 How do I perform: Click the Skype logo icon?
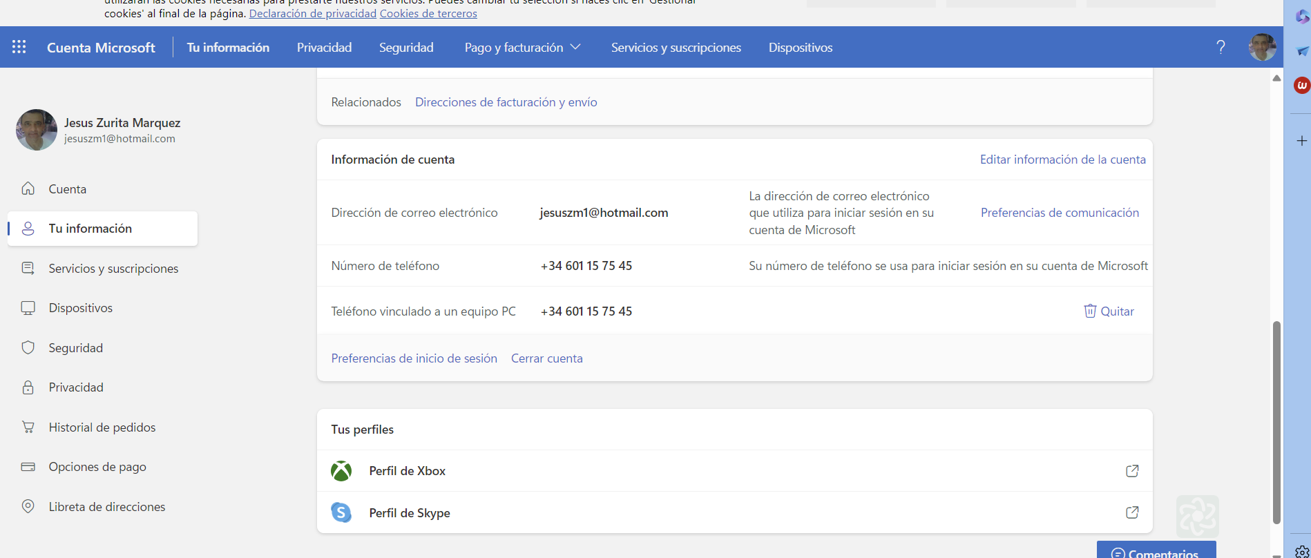pos(341,512)
